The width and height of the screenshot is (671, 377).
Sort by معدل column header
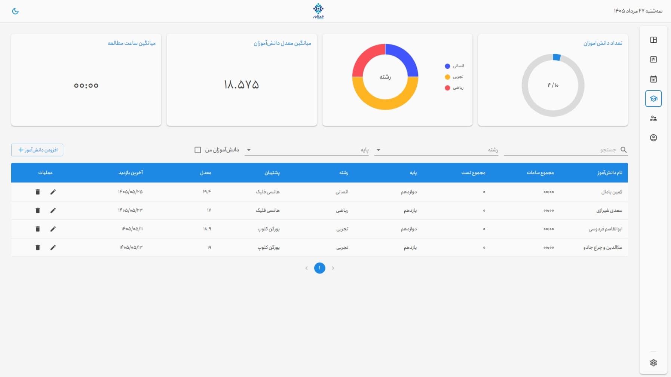click(x=205, y=172)
